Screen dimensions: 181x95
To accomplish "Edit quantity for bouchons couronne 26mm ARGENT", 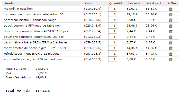I will 113,31.
